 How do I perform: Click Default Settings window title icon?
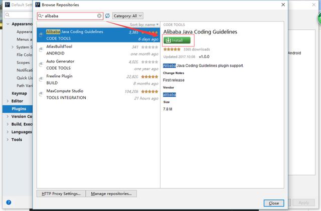click(x=8, y=4)
